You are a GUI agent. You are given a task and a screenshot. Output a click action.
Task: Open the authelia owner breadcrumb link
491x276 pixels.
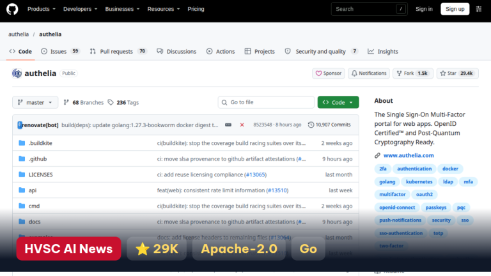pyautogui.click(x=19, y=34)
